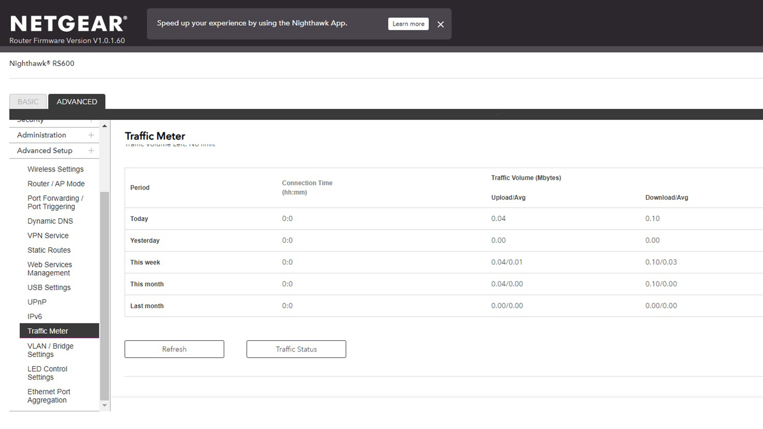Image resolution: width=763 pixels, height=429 pixels.
Task: Open Port Forwarding / Port Triggering
Action: 55,202
